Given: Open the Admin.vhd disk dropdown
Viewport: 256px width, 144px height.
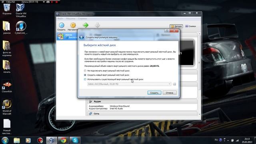Looking at the screenshot, I should tap(129, 84).
